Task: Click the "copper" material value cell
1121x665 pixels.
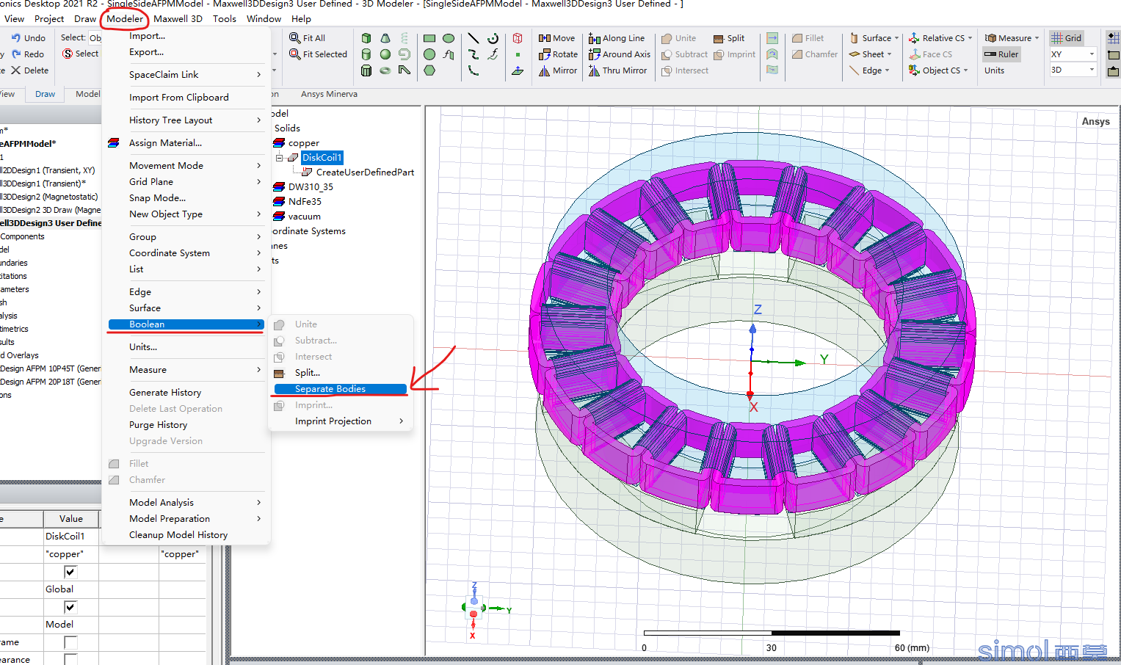Action: tap(71, 554)
